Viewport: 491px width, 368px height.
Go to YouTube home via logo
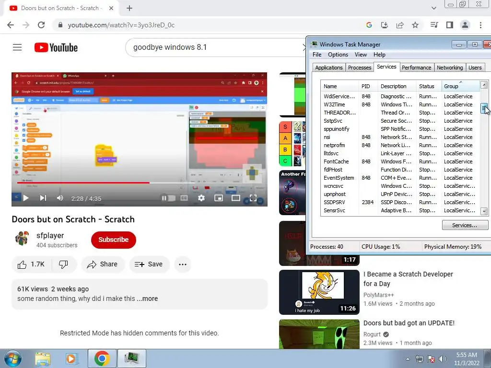(56, 47)
